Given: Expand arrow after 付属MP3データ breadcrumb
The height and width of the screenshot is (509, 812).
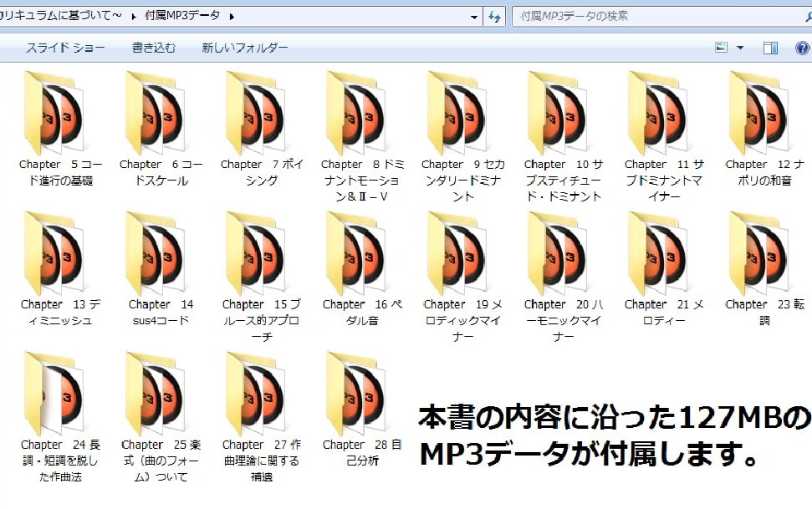Looking at the screenshot, I should (232, 17).
